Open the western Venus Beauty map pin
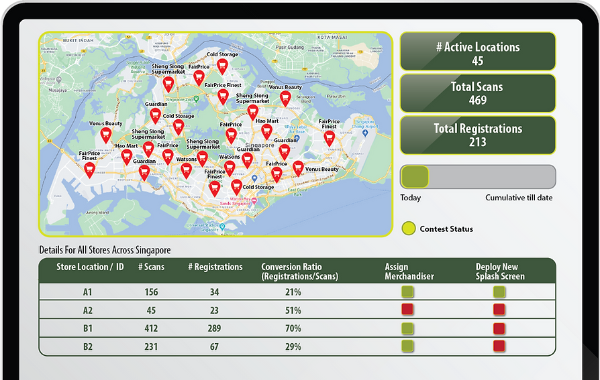The image size is (600, 380). (106, 135)
